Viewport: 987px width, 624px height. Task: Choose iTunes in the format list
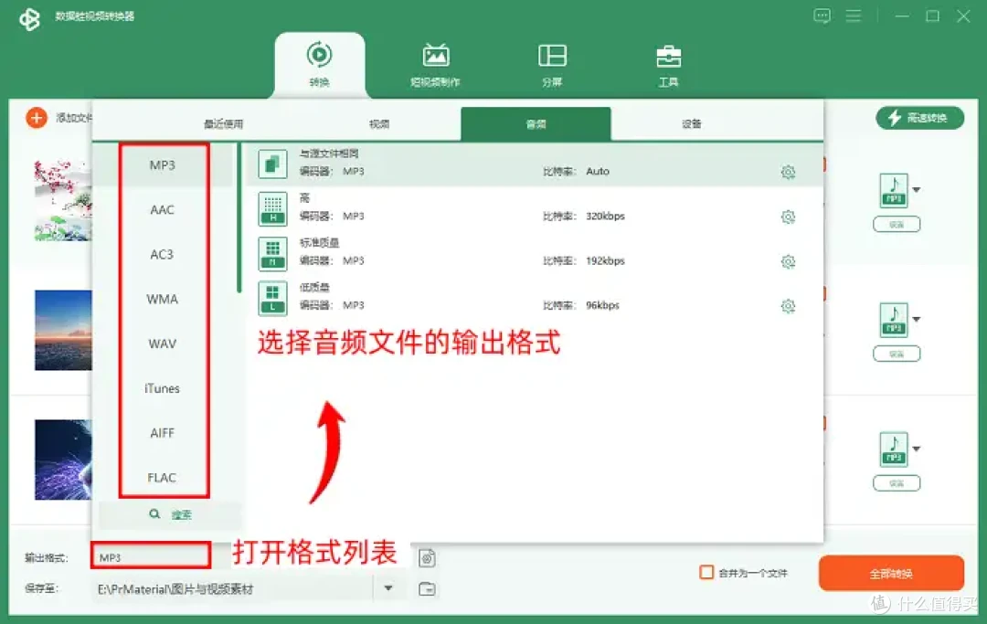pos(163,388)
